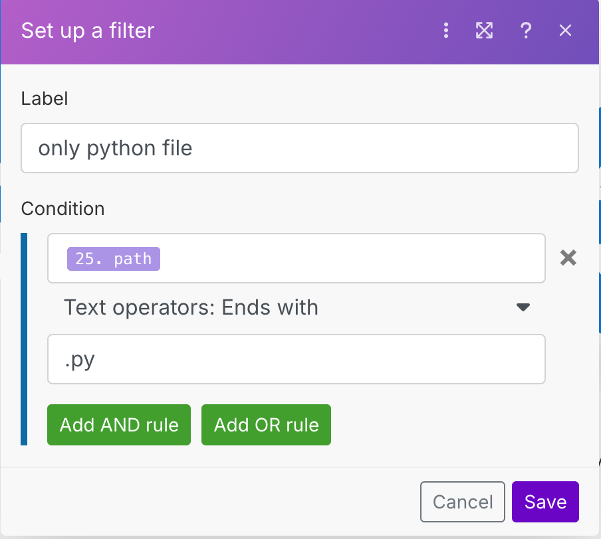
Task: Select the '25. path' variable pill
Action: click(114, 258)
